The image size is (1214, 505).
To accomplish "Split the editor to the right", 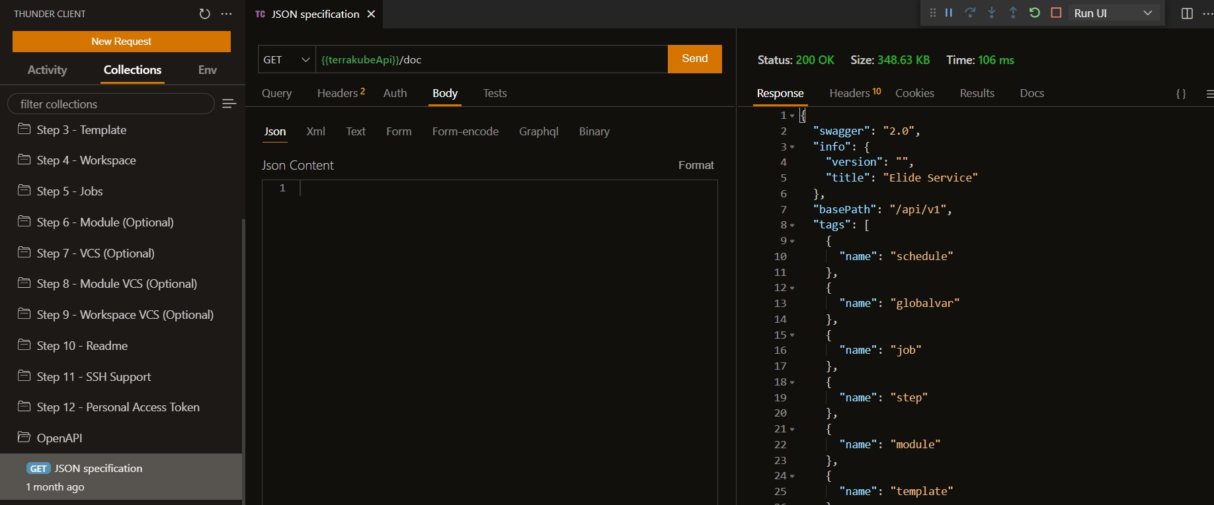I will (x=1187, y=14).
